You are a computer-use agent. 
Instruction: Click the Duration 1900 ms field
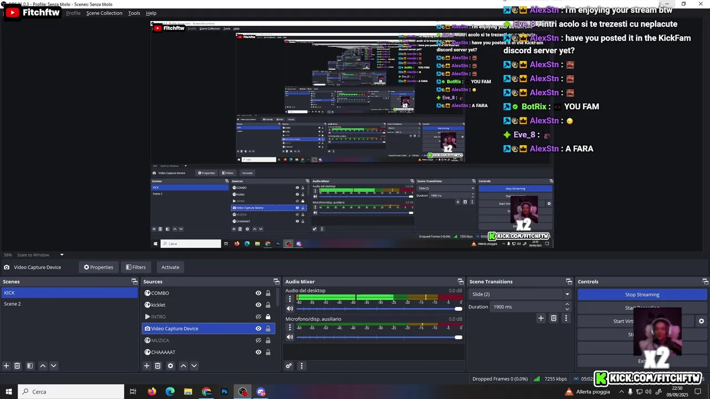(x=527, y=306)
